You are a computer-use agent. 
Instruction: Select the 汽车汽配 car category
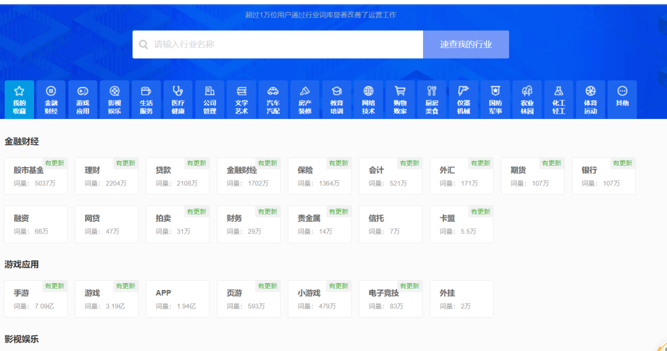[x=273, y=99]
